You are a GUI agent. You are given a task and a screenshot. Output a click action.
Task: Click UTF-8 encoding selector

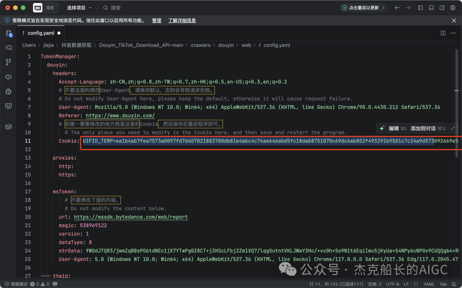392,284
